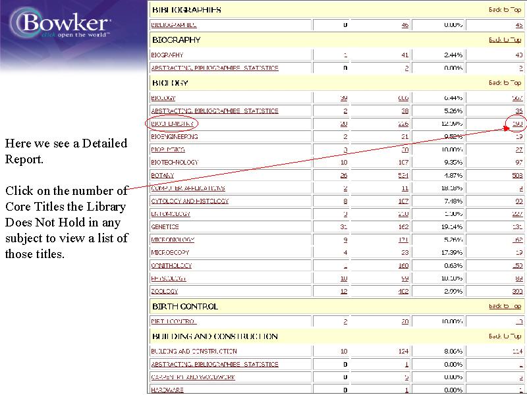The image size is (527, 395).
Task: View Biochemistry core titles not held count
Action: 517,124
